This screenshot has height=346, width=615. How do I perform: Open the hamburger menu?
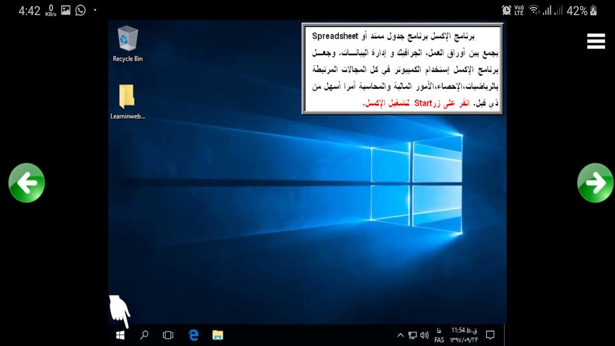point(596,41)
